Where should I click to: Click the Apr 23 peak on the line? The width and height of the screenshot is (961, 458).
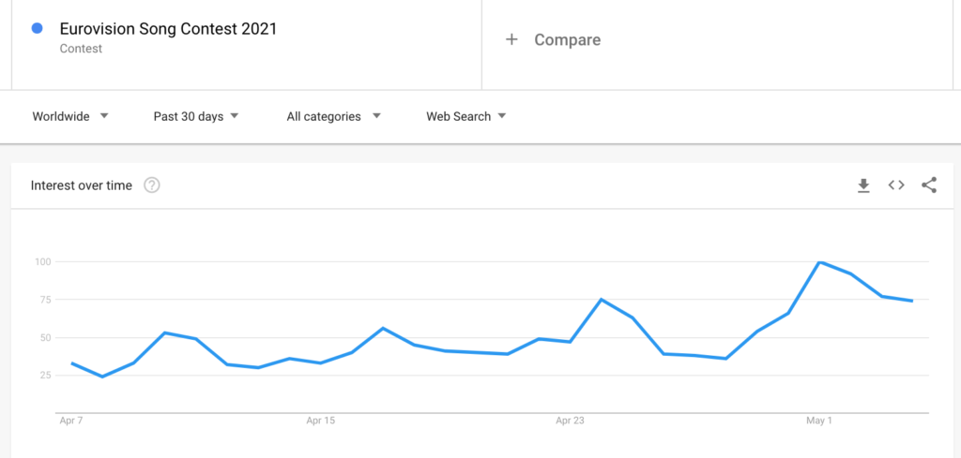[601, 300]
